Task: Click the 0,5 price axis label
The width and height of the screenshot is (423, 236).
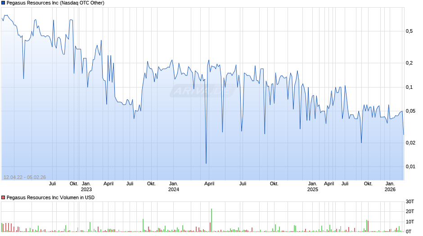Action: click(409, 31)
